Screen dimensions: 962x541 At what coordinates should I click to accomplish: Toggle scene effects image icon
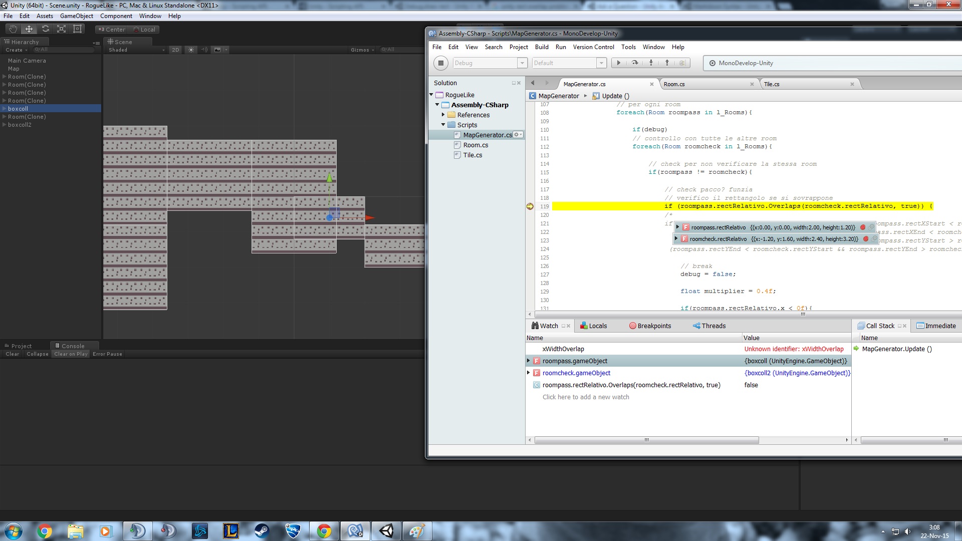coord(217,50)
